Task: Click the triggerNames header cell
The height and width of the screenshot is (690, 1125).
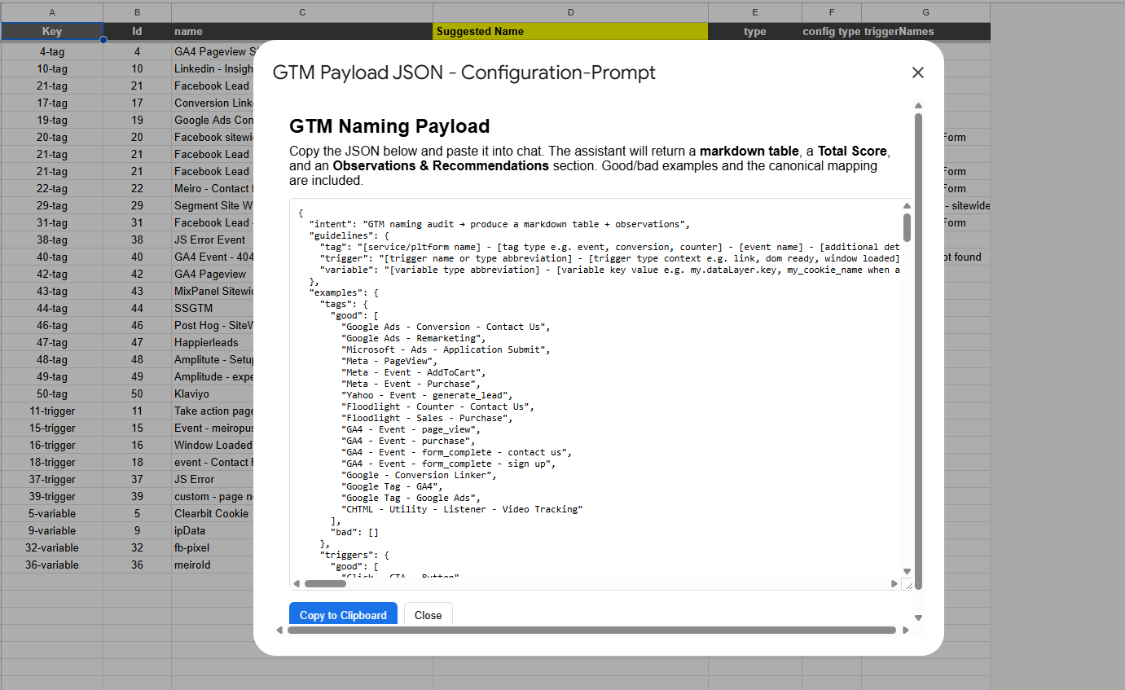Action: (x=926, y=32)
